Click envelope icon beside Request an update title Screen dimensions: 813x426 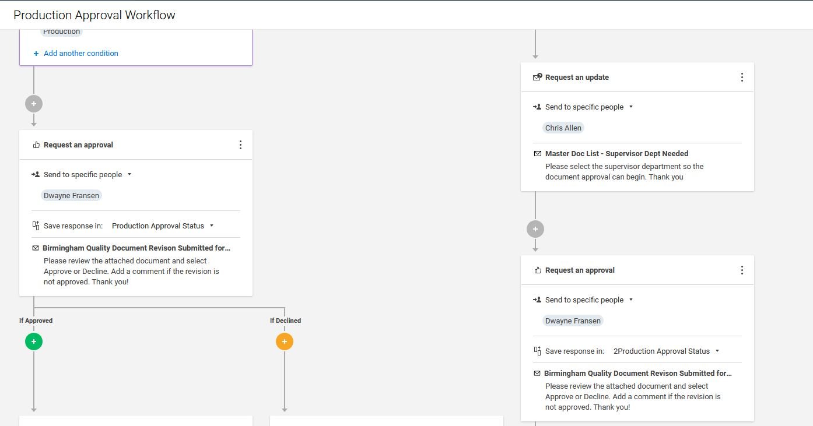tap(538, 77)
